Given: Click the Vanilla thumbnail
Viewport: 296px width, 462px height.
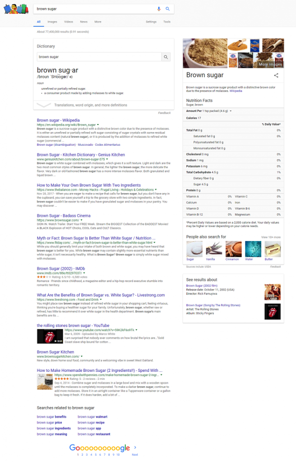Looking at the screenshot, I should [x=214, y=249].
